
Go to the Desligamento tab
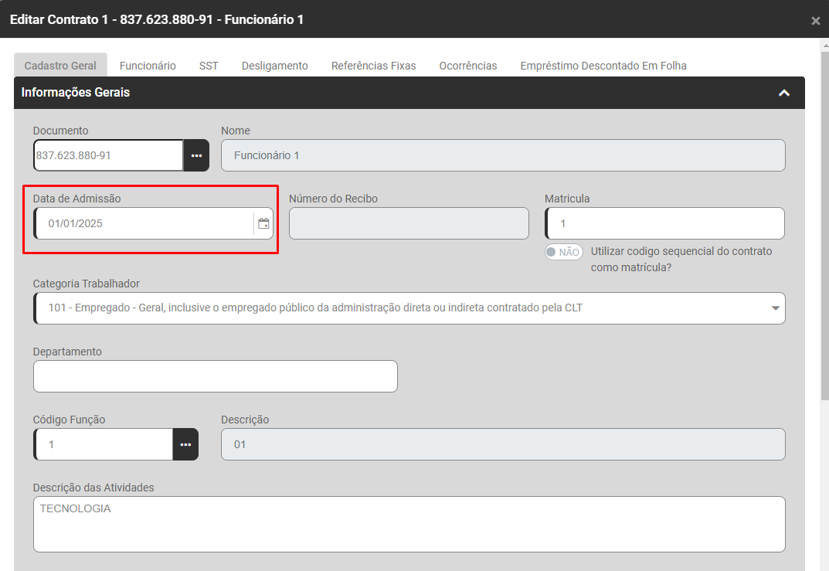pos(275,66)
